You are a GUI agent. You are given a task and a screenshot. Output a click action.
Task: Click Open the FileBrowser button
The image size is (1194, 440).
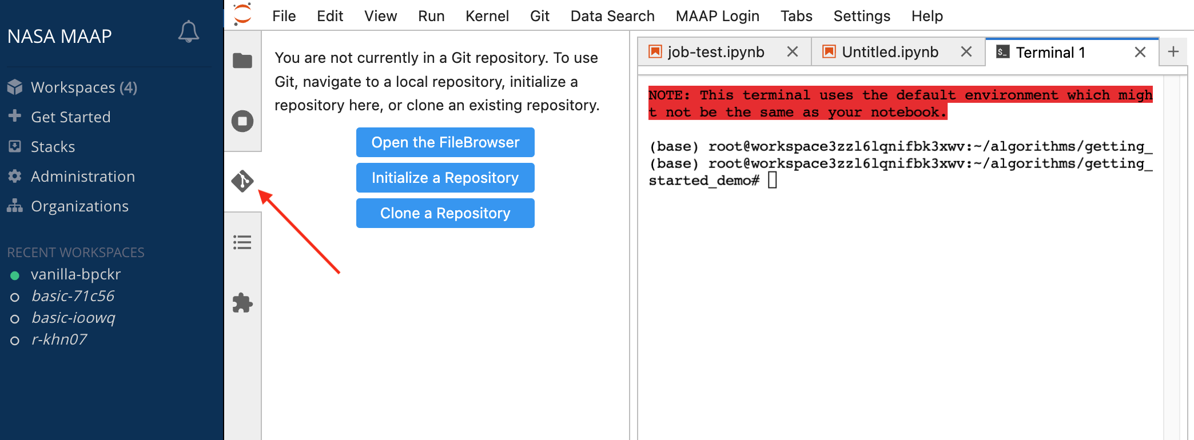[445, 142]
